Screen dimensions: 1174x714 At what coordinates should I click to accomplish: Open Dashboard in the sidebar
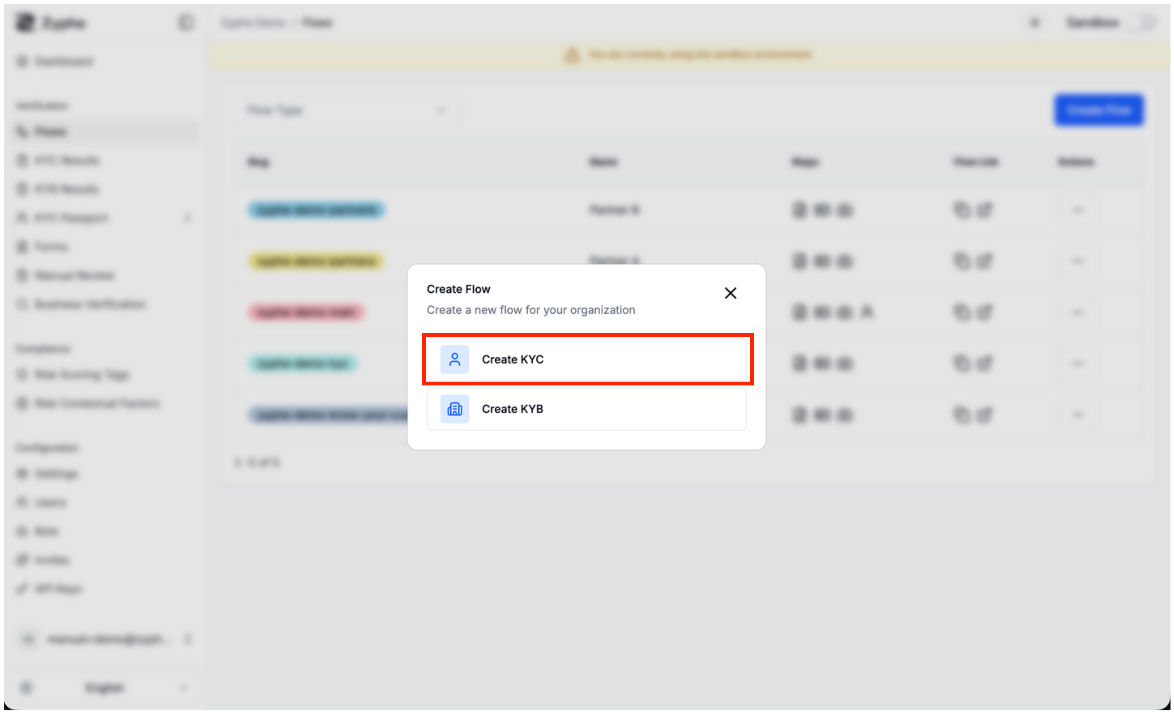click(x=105, y=61)
